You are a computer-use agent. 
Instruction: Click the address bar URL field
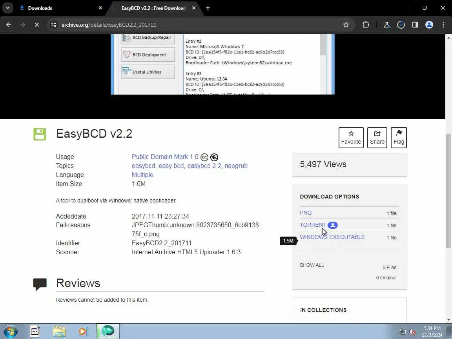[199, 25]
